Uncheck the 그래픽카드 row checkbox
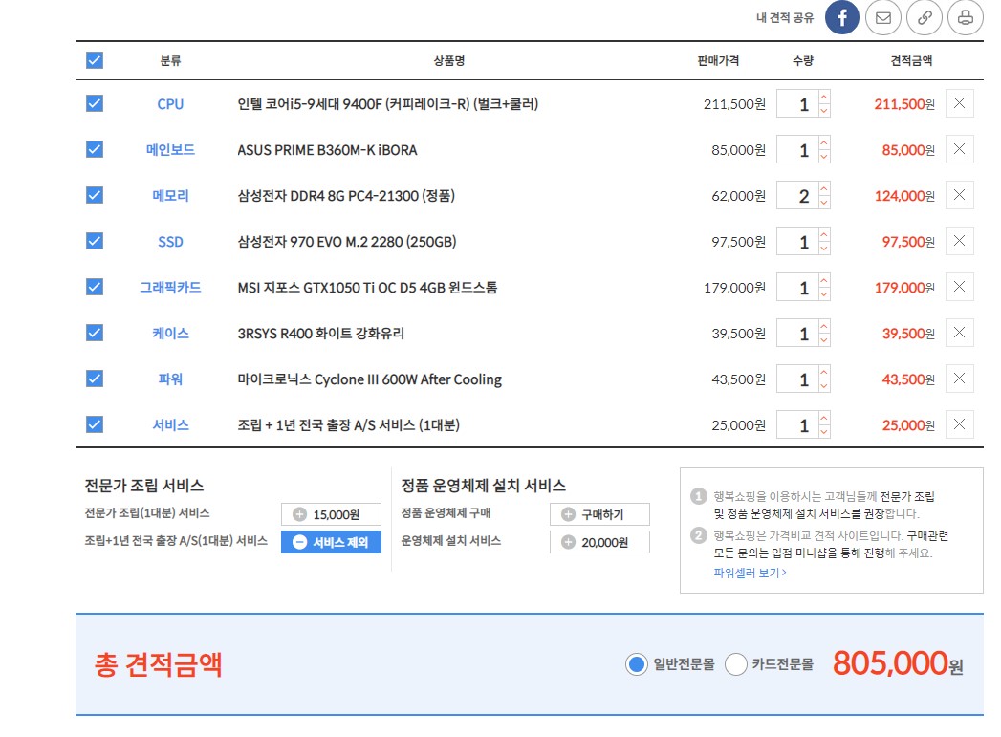1001x737 pixels. pos(95,287)
